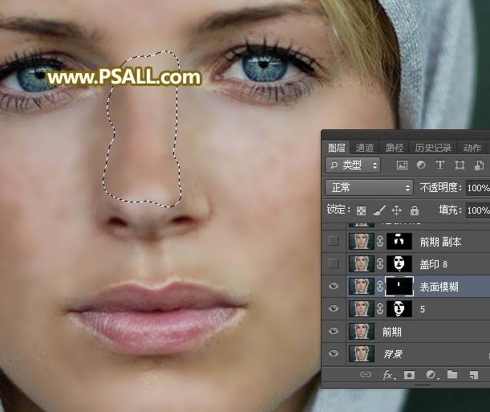This screenshot has height=412, width=490.
Task: Lock layer position with move icon
Action: pyautogui.click(x=396, y=210)
